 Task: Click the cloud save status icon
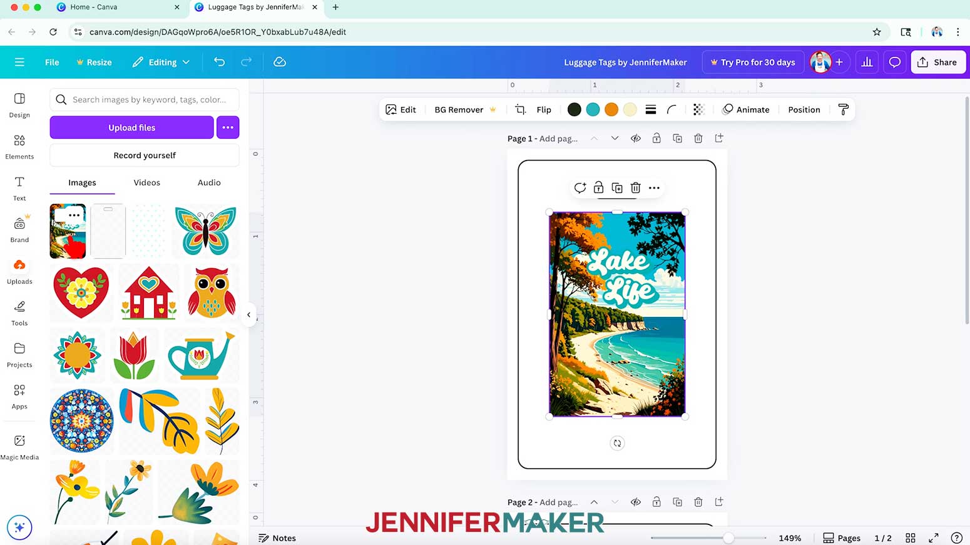tap(280, 62)
